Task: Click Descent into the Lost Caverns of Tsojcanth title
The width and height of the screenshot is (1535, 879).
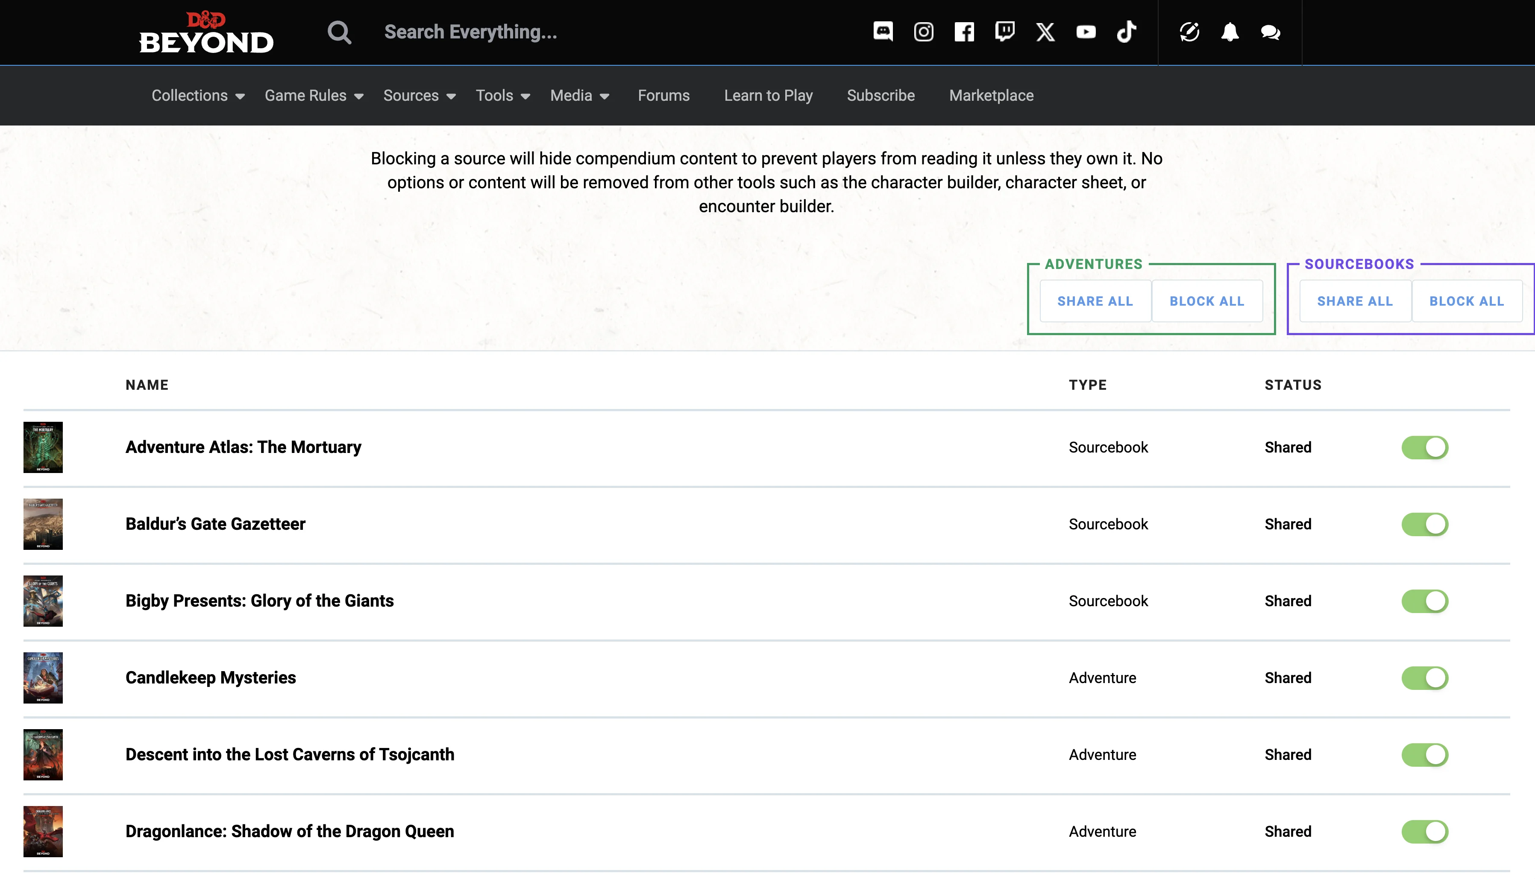Action: (x=289, y=755)
